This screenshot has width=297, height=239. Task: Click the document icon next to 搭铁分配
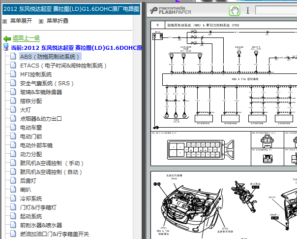[x=13, y=101]
